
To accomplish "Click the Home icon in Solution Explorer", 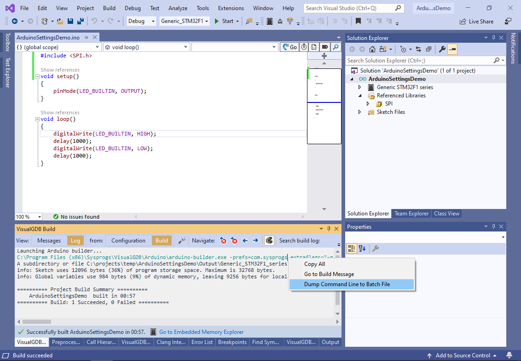I will coord(372,50).
